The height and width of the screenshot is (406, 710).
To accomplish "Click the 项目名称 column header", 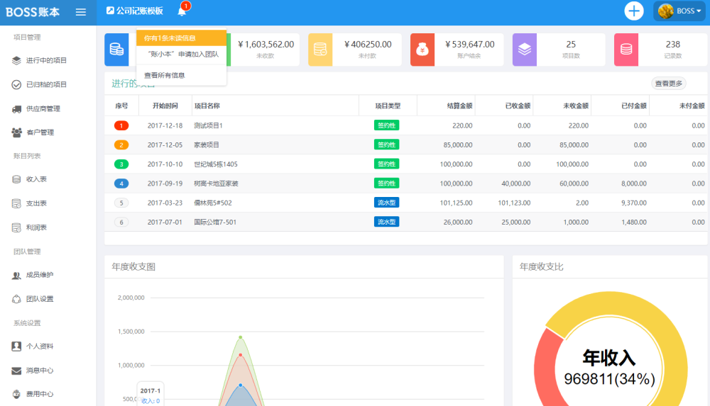I will tap(207, 106).
